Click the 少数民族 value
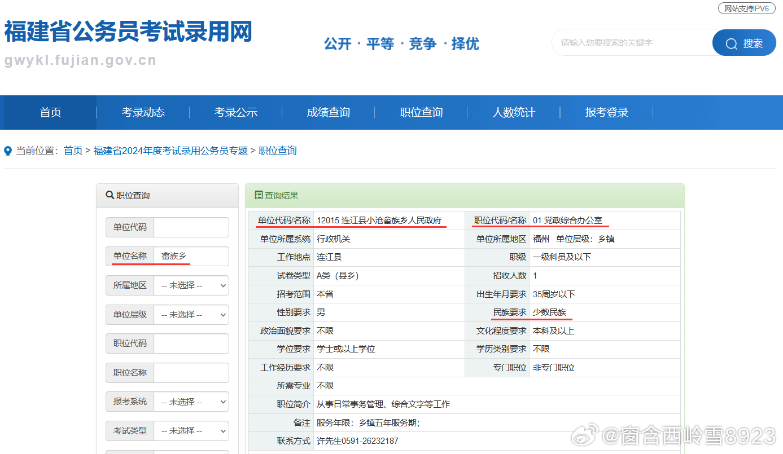This screenshot has height=454, width=783. (x=549, y=312)
